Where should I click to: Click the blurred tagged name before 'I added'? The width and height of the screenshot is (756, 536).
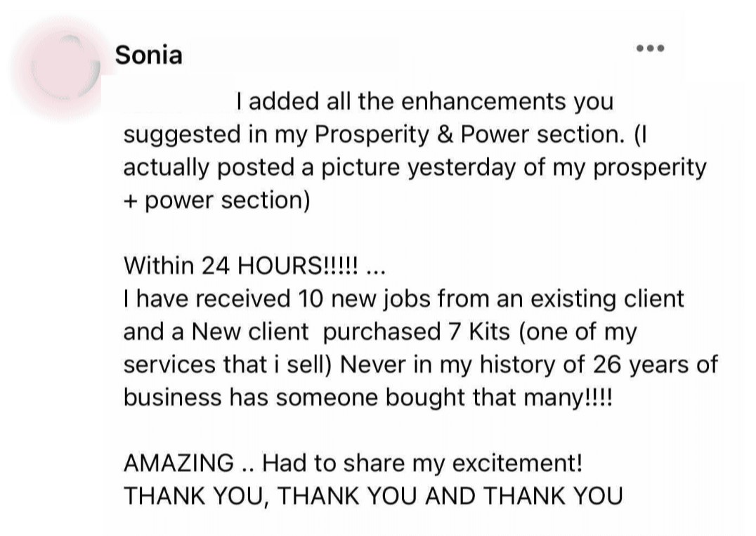[x=177, y=102]
